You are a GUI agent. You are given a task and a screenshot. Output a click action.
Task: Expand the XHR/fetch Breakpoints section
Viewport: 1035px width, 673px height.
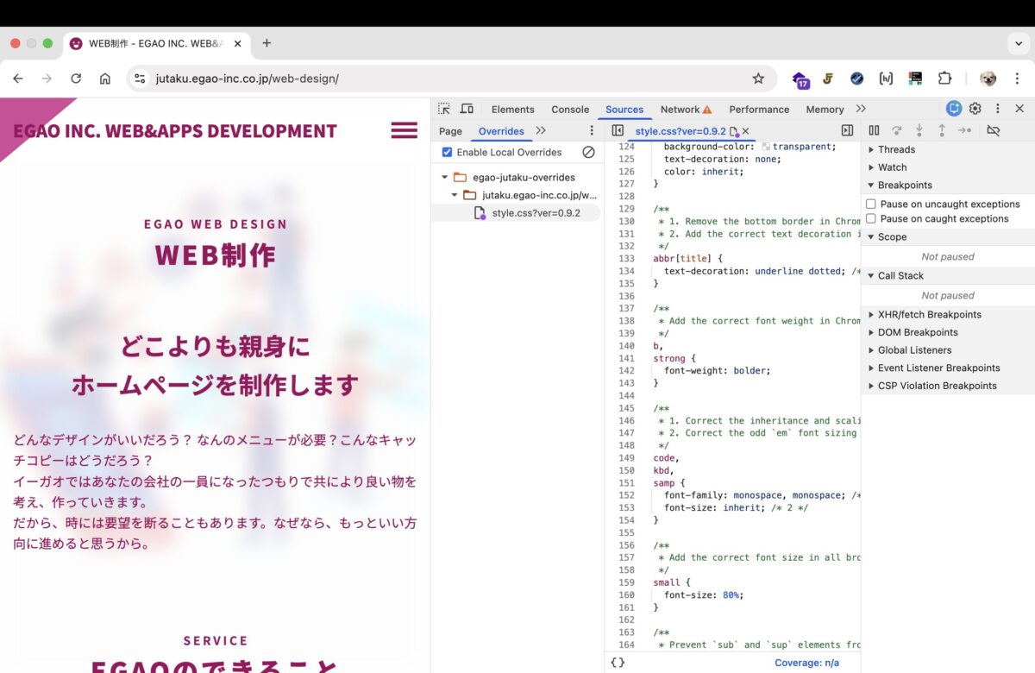[929, 315]
